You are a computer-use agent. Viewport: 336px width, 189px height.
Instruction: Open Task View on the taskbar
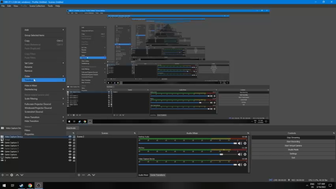pyautogui.click(x=13, y=185)
